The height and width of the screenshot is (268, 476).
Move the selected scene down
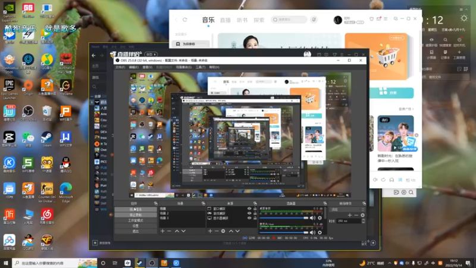coord(183,231)
